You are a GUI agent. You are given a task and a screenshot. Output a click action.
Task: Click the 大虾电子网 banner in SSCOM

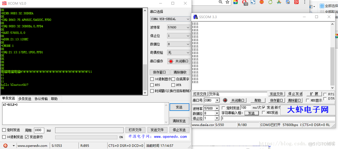[x=308, y=110]
